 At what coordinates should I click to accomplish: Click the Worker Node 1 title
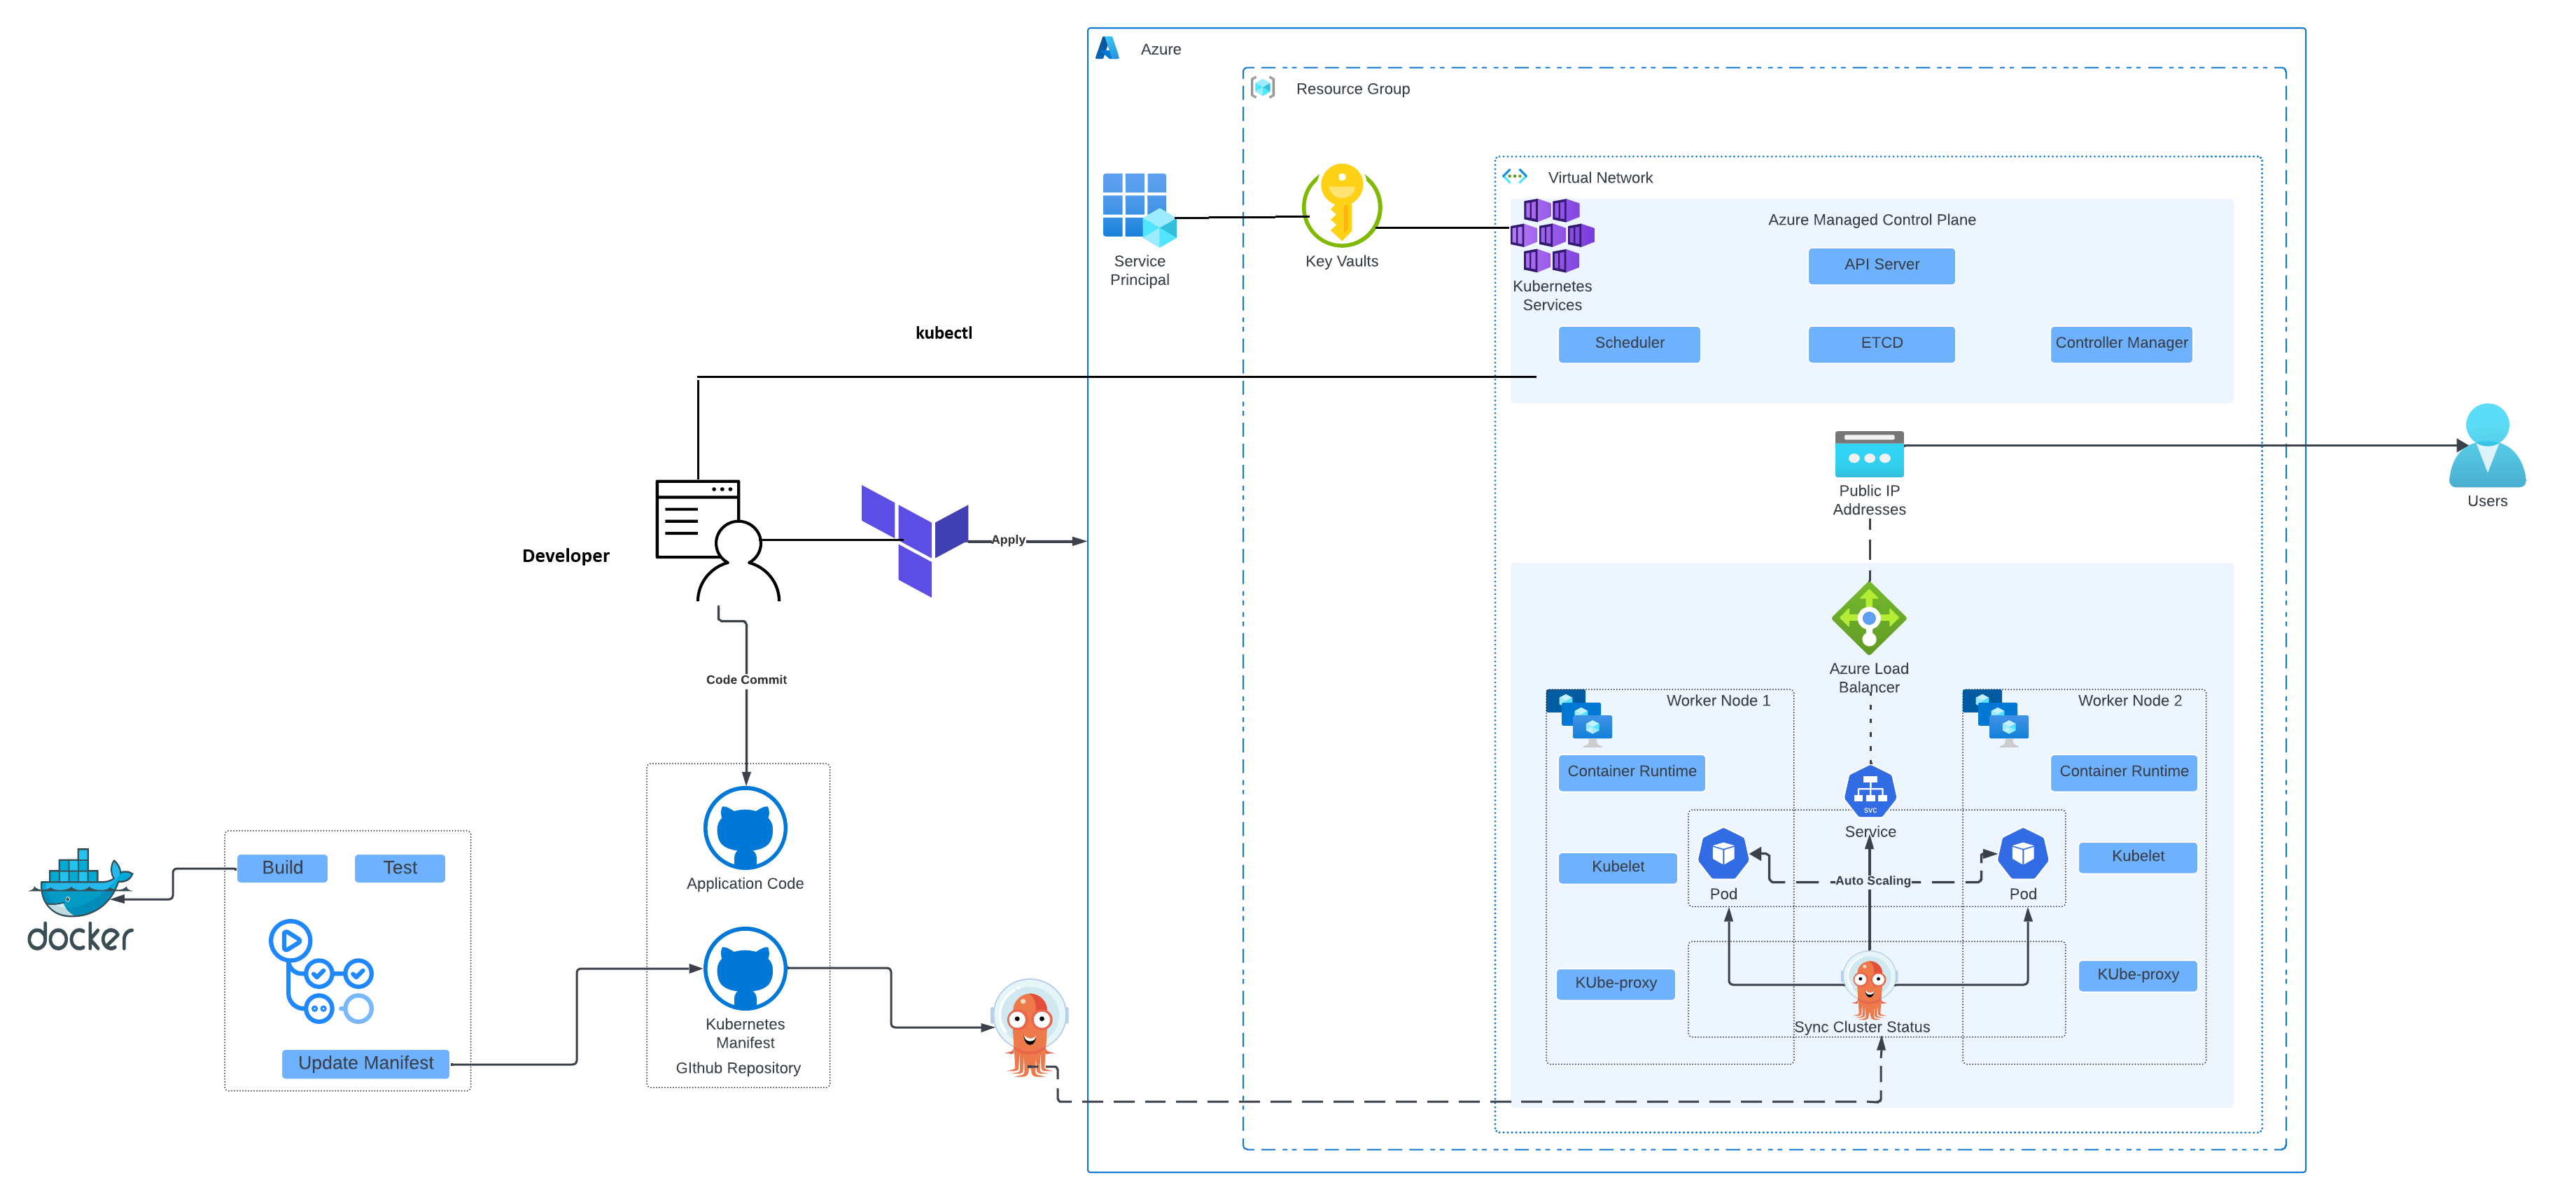1717,700
